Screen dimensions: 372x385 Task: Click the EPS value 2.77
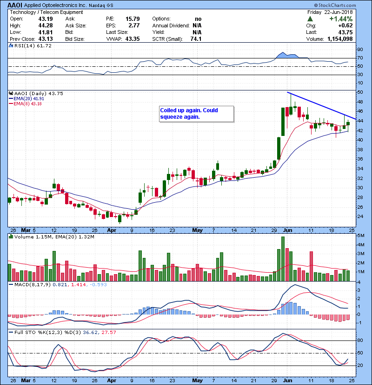[134, 26]
